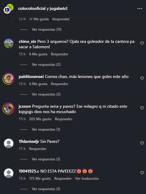Open chino_xiv's profile picture
Image resolution: width=146 pixels, height=194 pixels.
click(x=9, y=43)
